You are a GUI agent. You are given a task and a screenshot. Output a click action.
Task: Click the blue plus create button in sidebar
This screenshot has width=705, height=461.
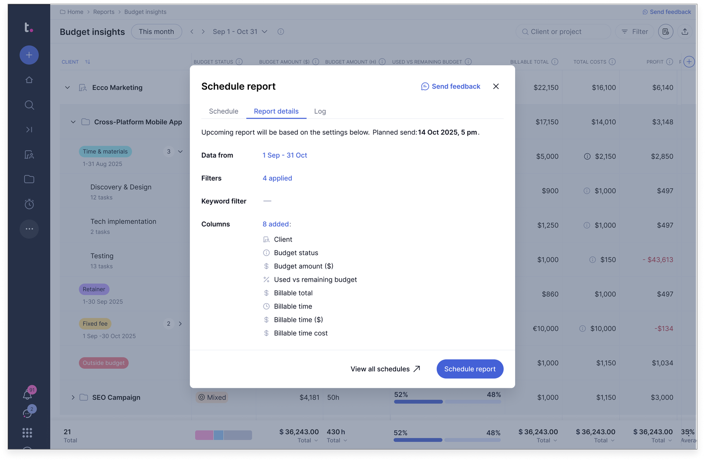point(29,55)
